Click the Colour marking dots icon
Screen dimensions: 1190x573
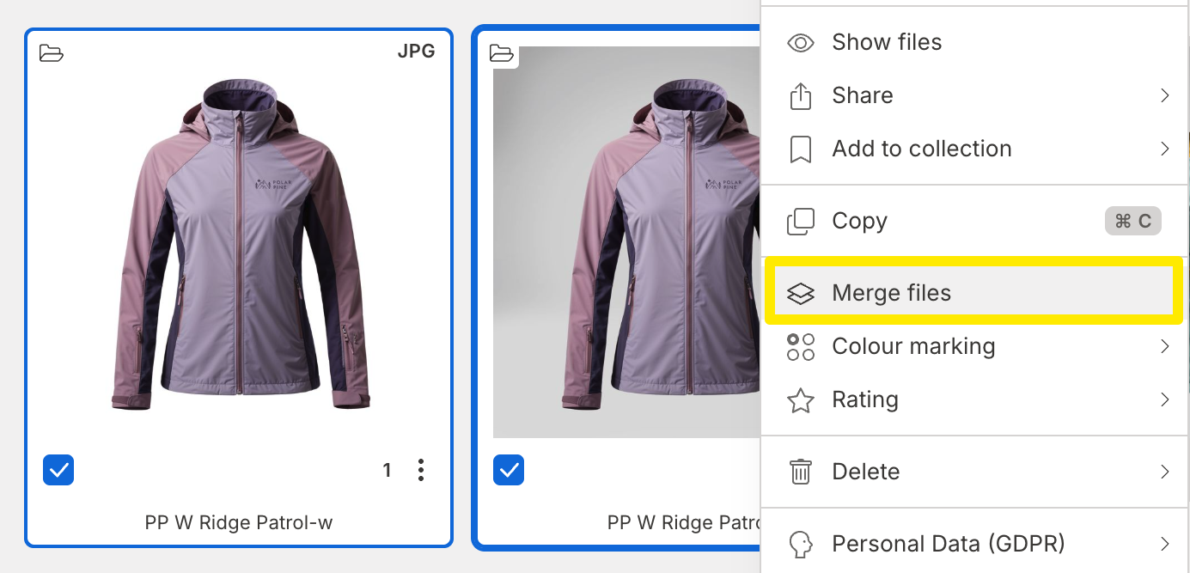(800, 346)
